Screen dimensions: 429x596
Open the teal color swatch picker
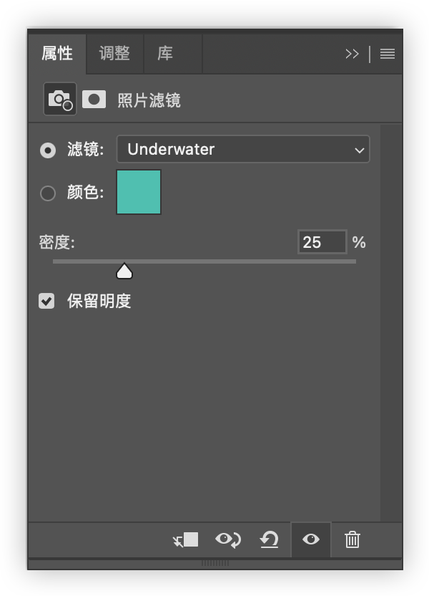pyautogui.click(x=139, y=192)
